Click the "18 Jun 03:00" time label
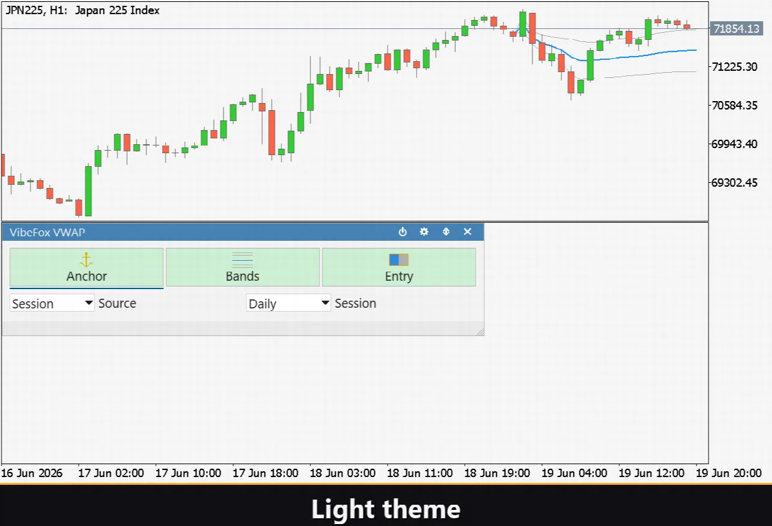 (x=342, y=473)
